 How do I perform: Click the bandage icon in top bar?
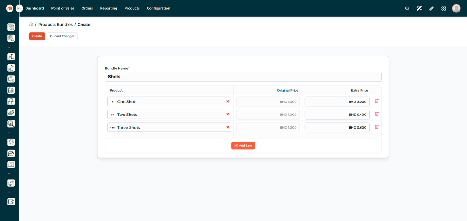pyautogui.click(x=431, y=8)
